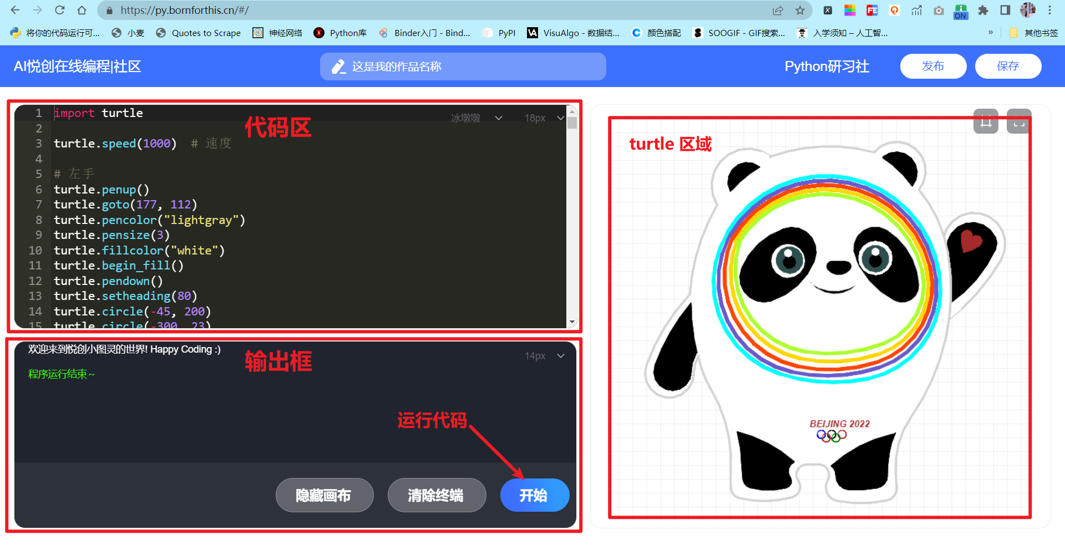Open the PyPI bookmark
Screen dimensions: 1065x545
(x=499, y=33)
